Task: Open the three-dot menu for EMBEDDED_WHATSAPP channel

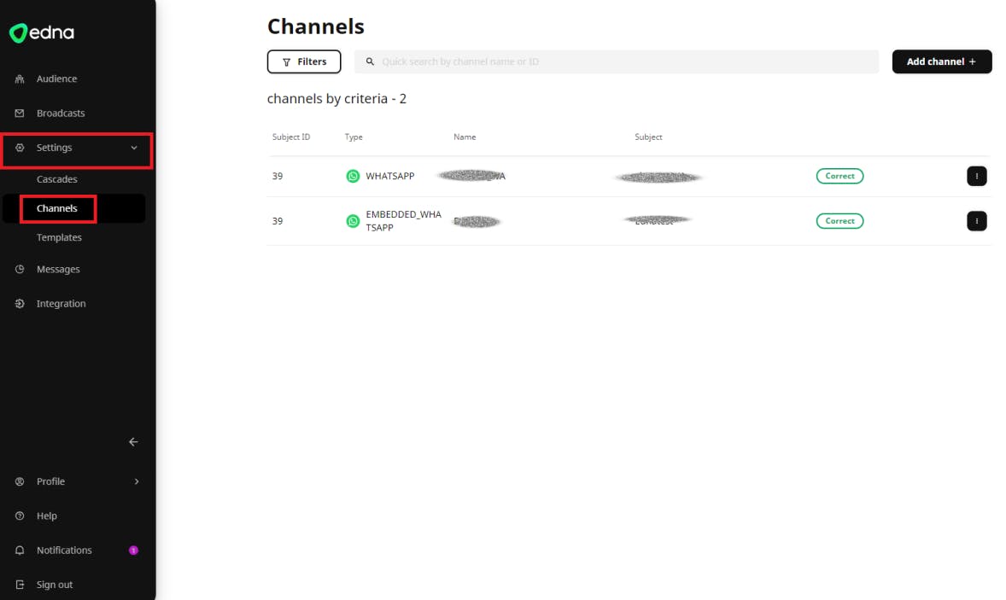Action: [976, 221]
